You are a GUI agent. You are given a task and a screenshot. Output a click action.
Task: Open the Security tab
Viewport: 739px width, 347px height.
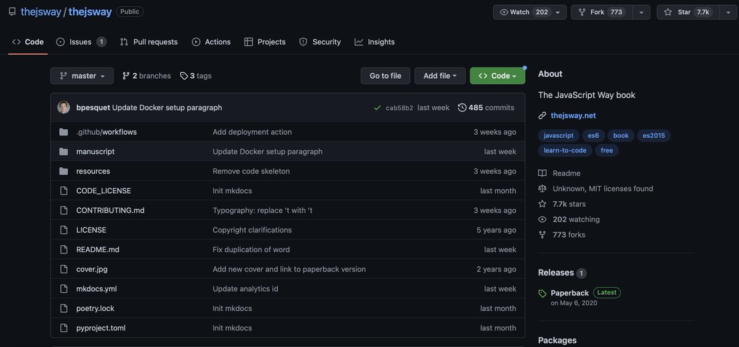click(x=320, y=42)
